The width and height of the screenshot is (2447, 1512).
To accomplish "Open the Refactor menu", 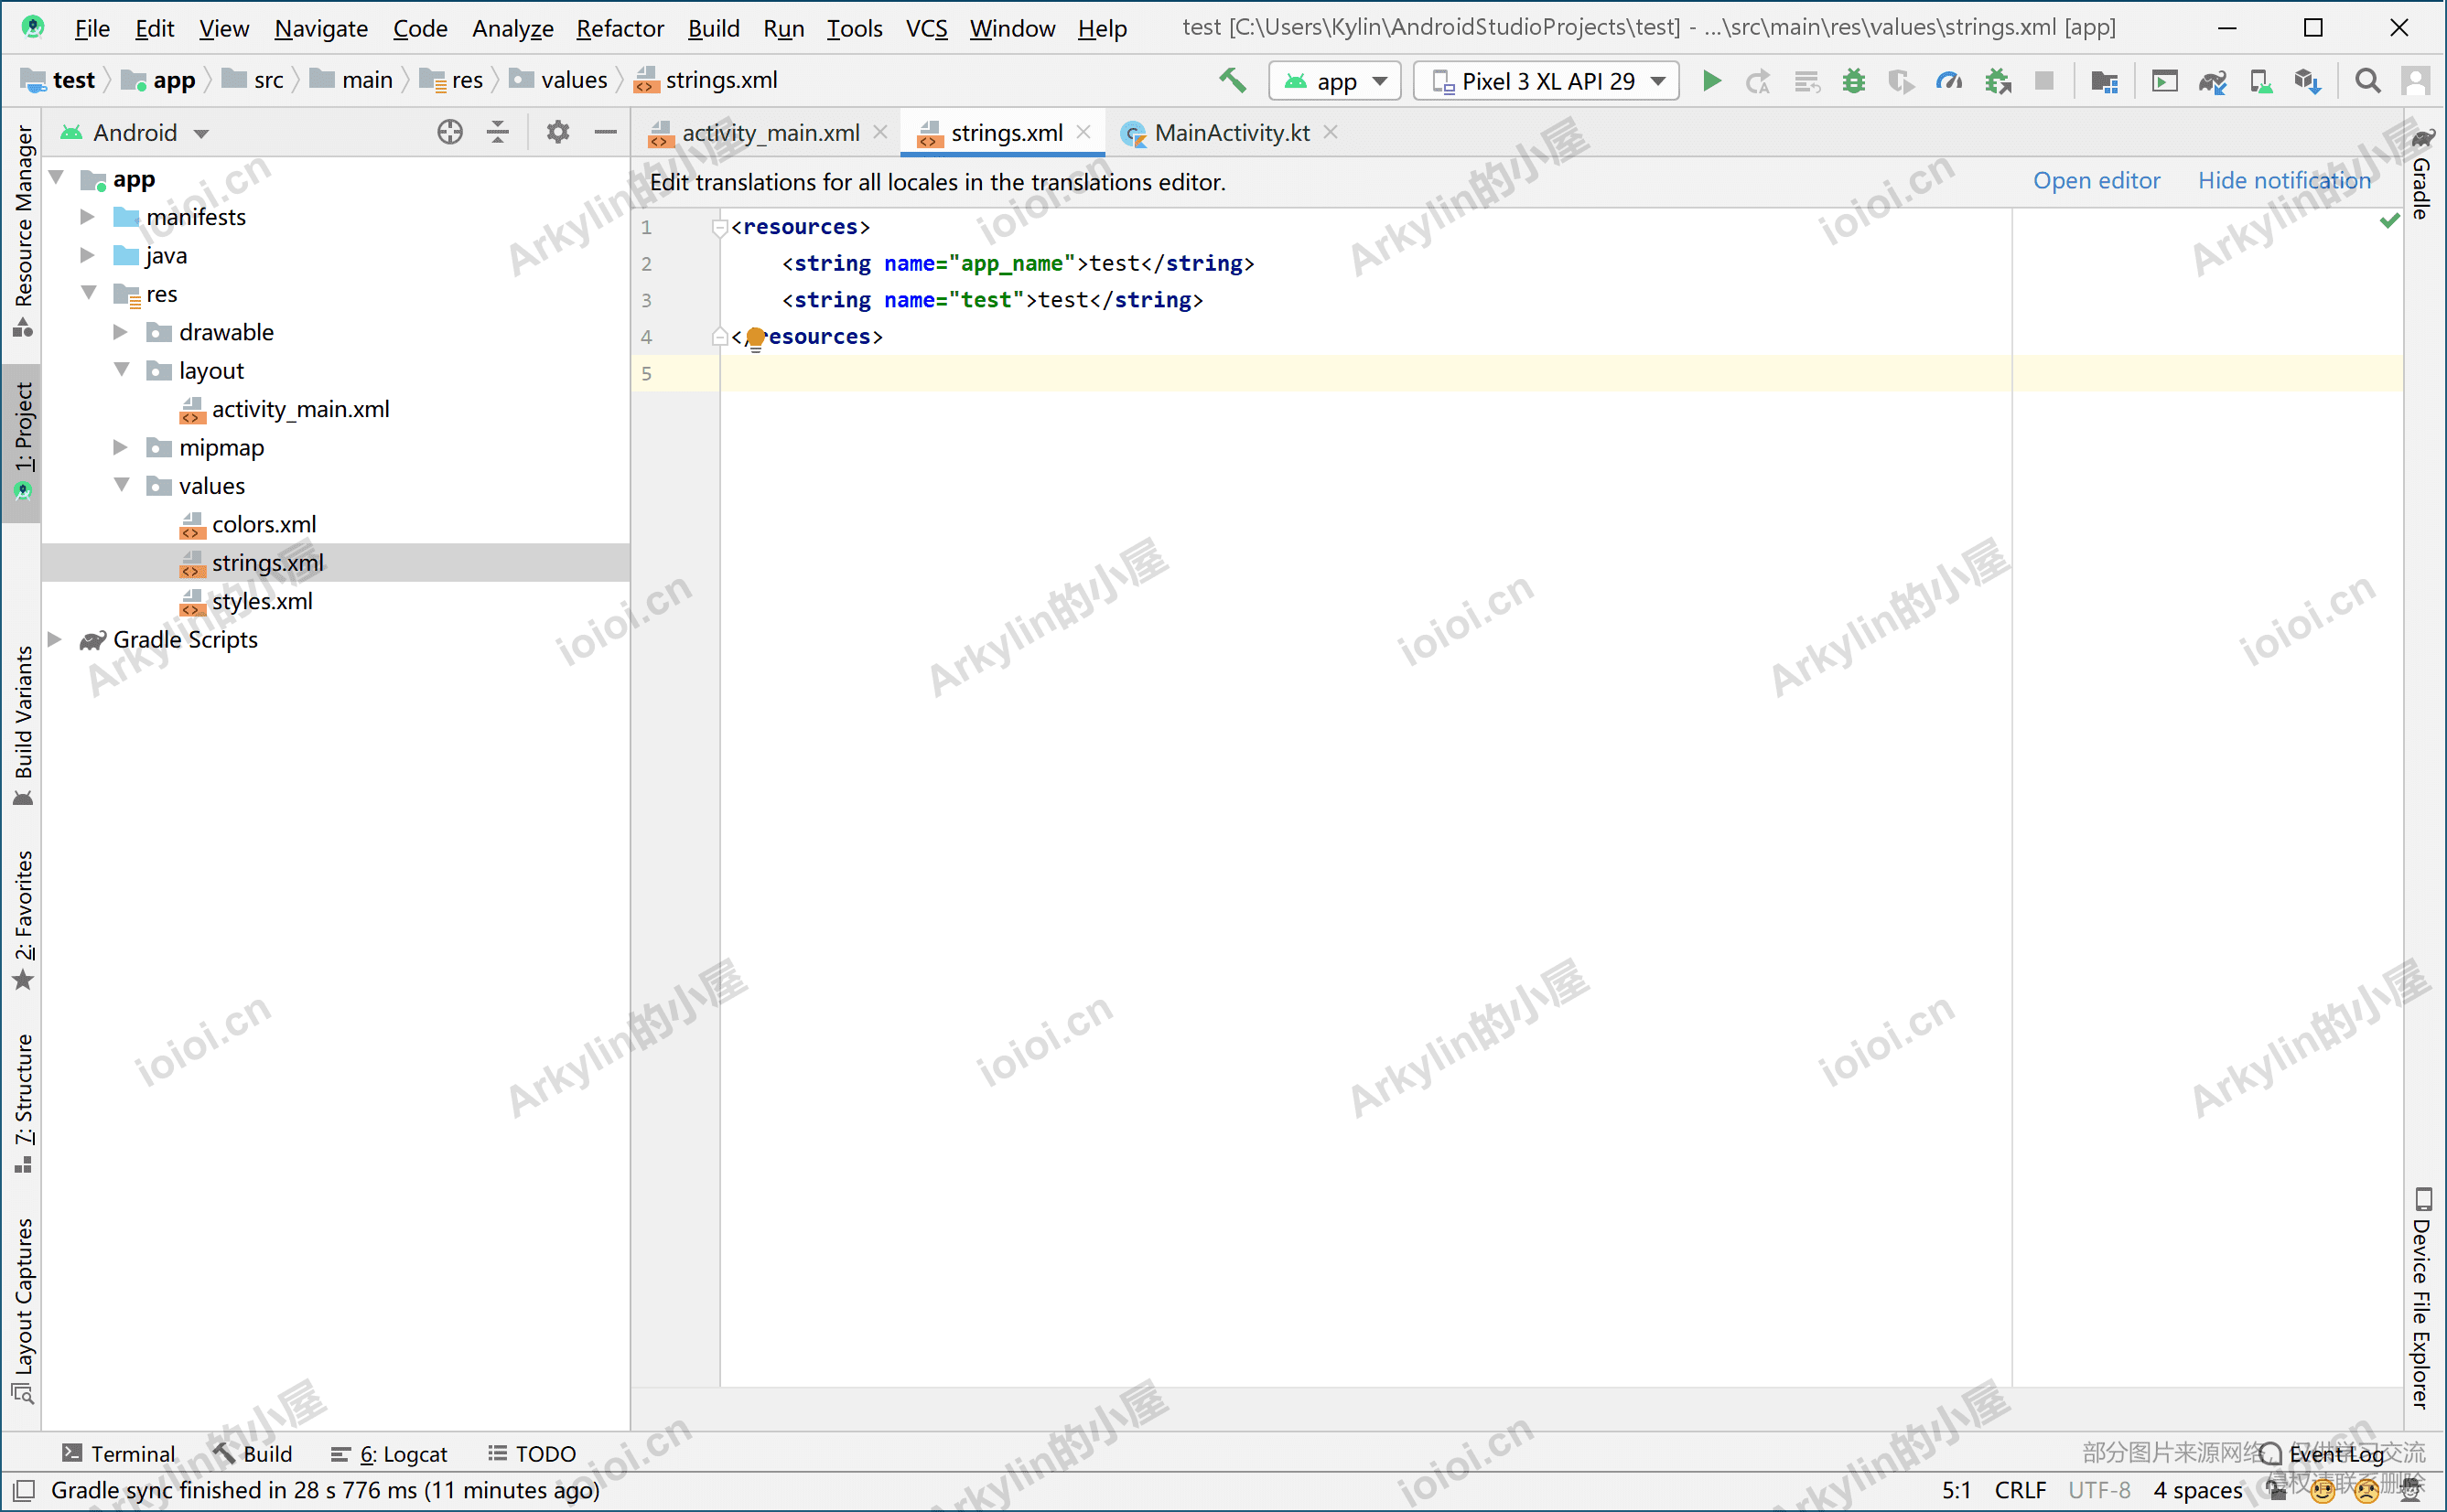I will click(620, 28).
